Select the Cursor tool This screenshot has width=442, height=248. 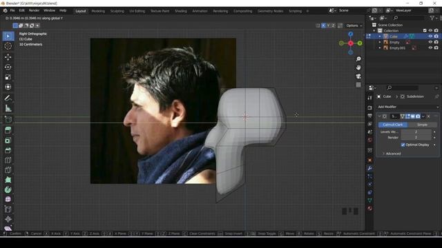[x=8, y=46]
